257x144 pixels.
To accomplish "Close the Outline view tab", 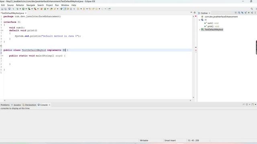I will [x=209, y=13].
